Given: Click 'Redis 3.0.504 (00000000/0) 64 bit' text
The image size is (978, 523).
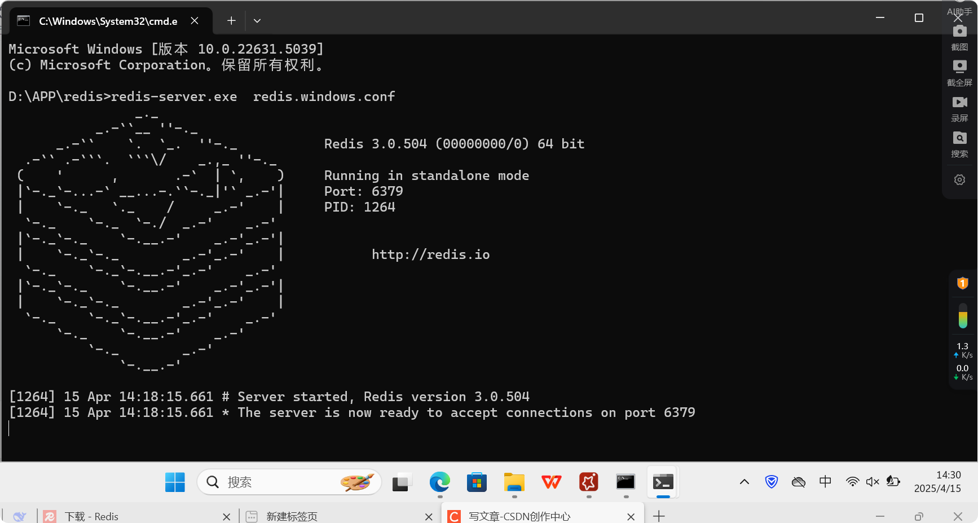Looking at the screenshot, I should point(454,144).
